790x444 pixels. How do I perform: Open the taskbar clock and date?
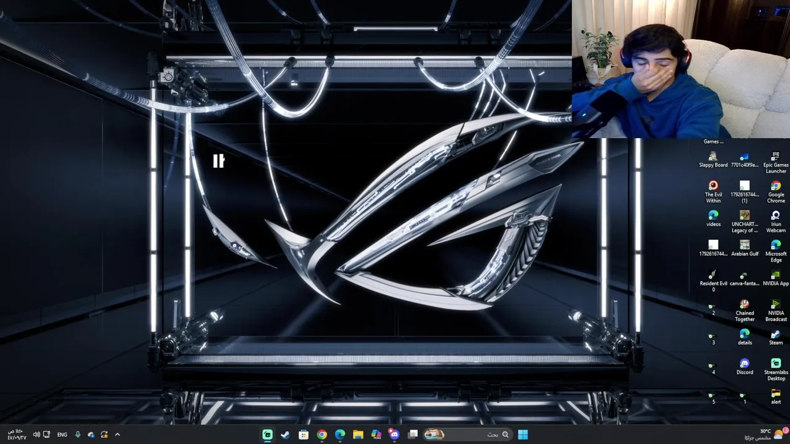click(17, 435)
